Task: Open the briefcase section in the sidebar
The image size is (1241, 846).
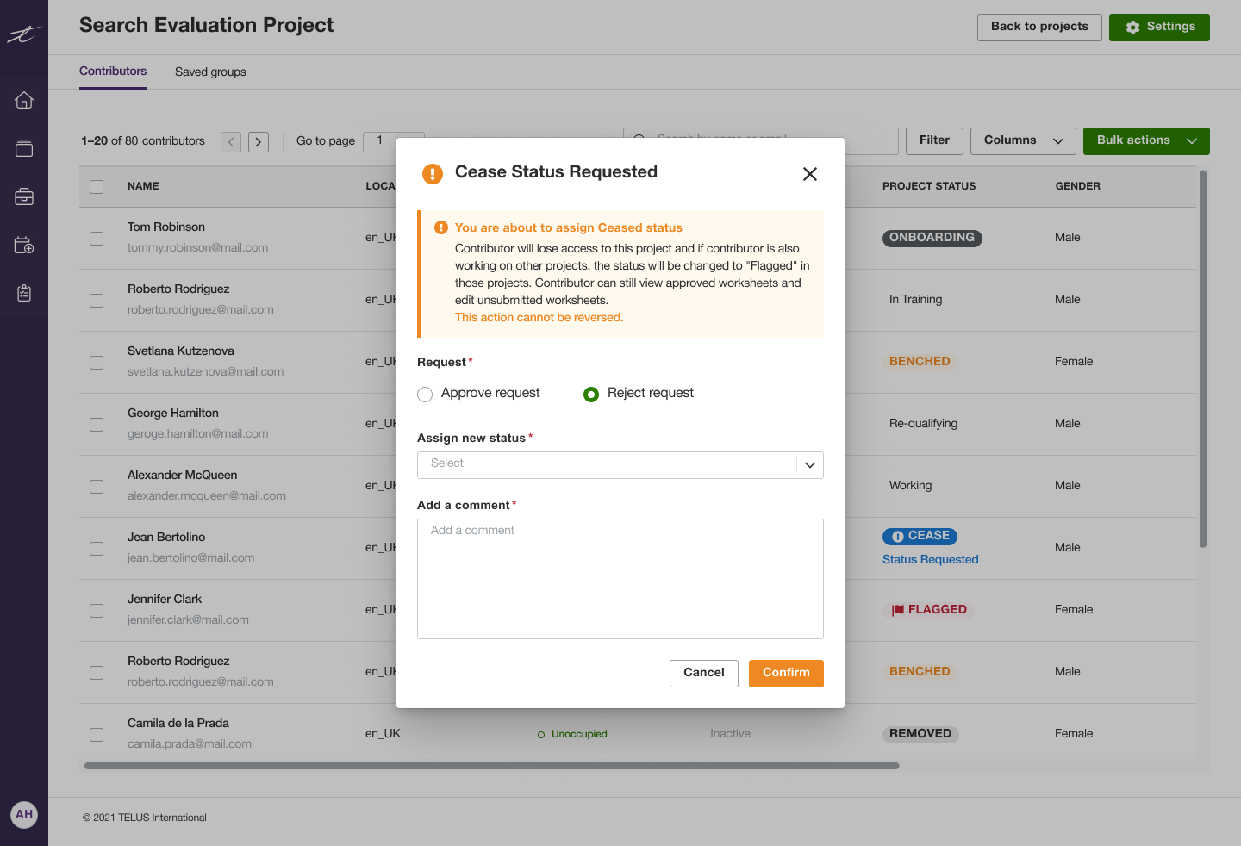Action: point(23,196)
